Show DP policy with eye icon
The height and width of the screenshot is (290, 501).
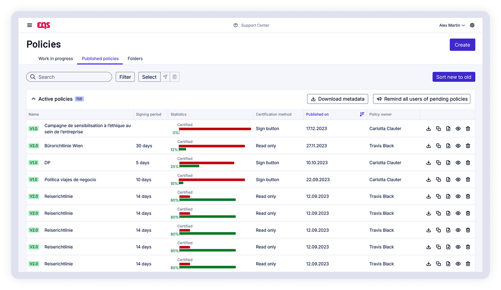[x=458, y=163]
